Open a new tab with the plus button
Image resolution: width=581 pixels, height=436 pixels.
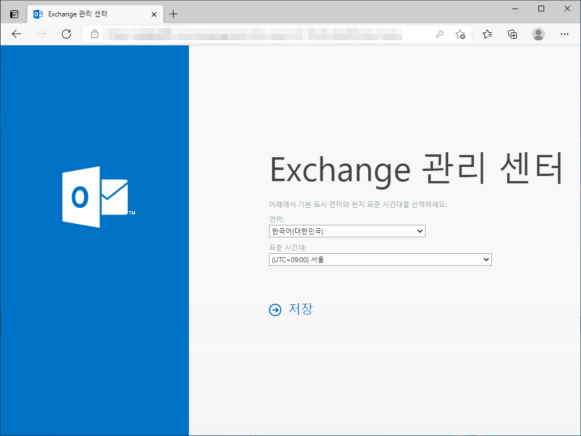173,14
